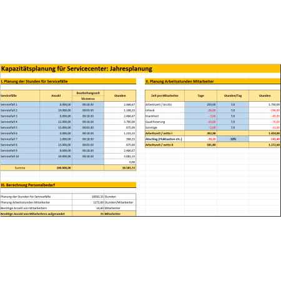Click Anzahl value '12.000,00' of Servicefall 4
The width and height of the screenshot is (281, 281).
click(x=56, y=122)
